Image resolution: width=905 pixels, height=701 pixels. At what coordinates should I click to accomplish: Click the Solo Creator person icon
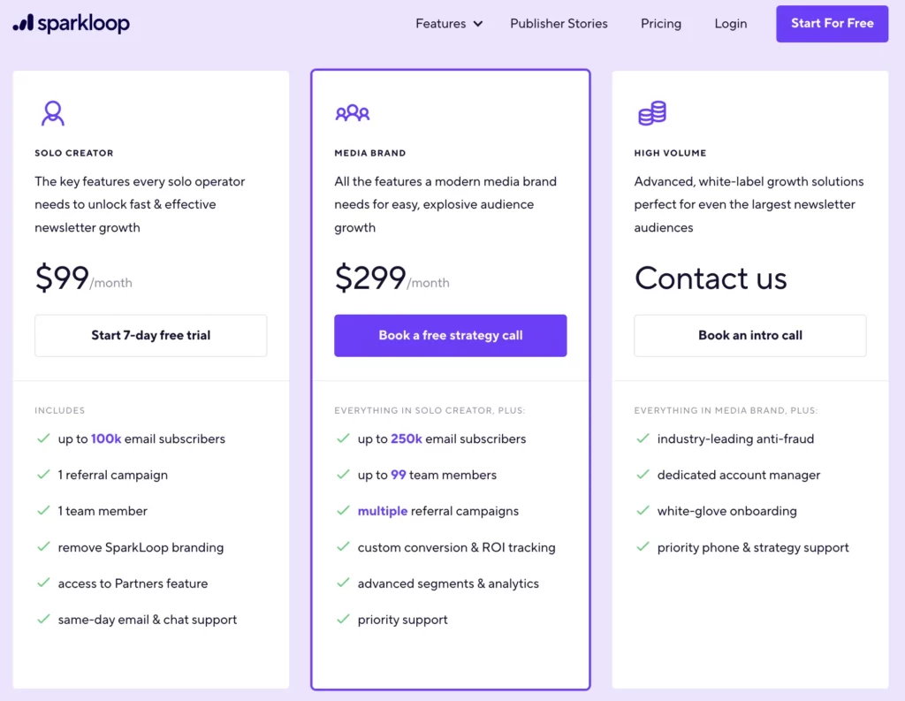[52, 113]
